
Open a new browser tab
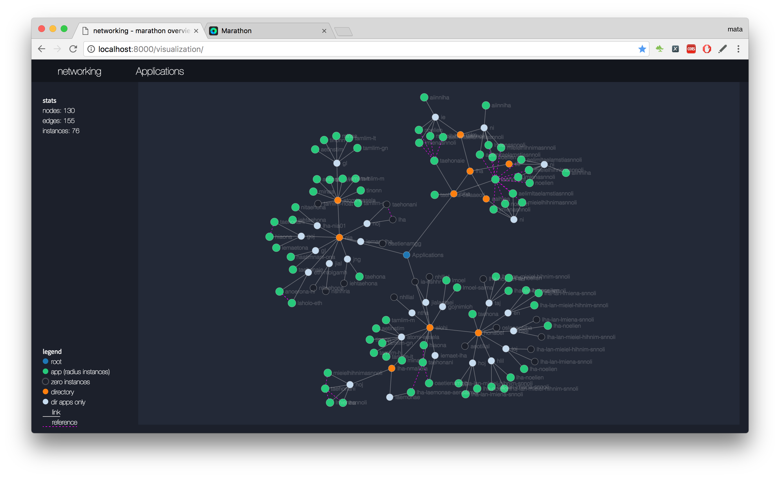click(343, 31)
